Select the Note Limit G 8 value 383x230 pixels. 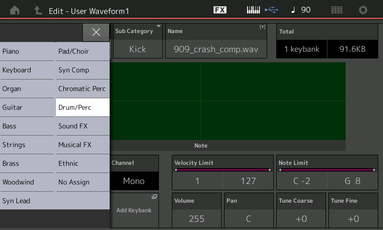pyautogui.click(x=352, y=181)
